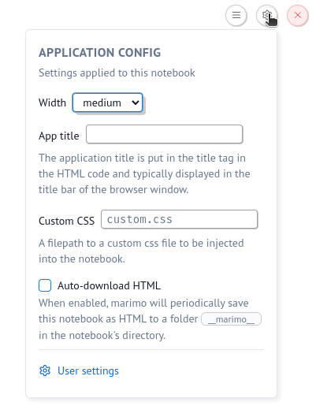Open the Width dropdown showing medium
Viewport: 316px width, 406px height.
[x=108, y=102]
